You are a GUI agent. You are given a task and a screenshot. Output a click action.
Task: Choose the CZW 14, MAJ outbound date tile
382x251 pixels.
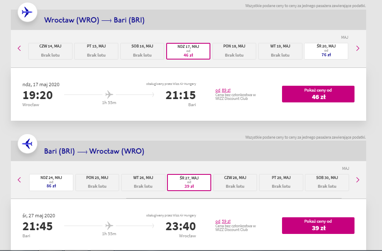(x=50, y=51)
